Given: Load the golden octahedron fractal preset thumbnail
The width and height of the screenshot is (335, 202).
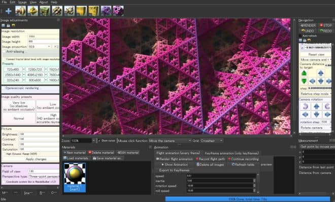Looking at the screenshot, I should tap(32, 11).
